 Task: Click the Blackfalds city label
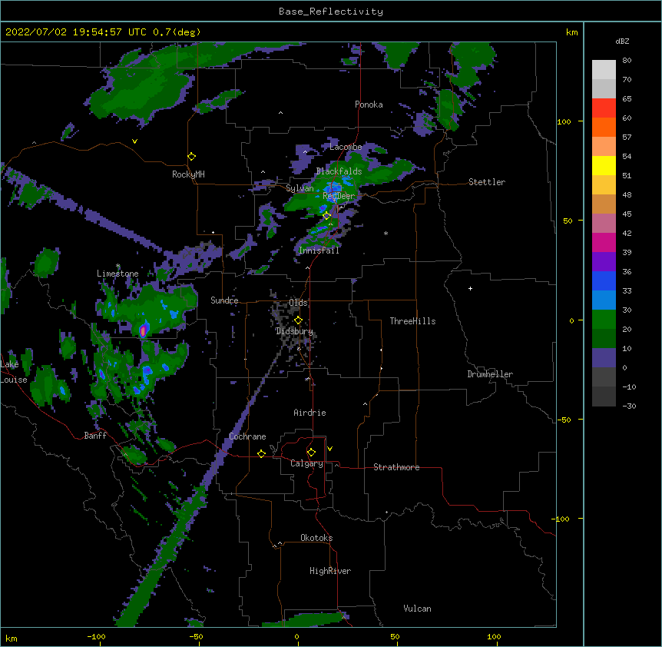339,171
